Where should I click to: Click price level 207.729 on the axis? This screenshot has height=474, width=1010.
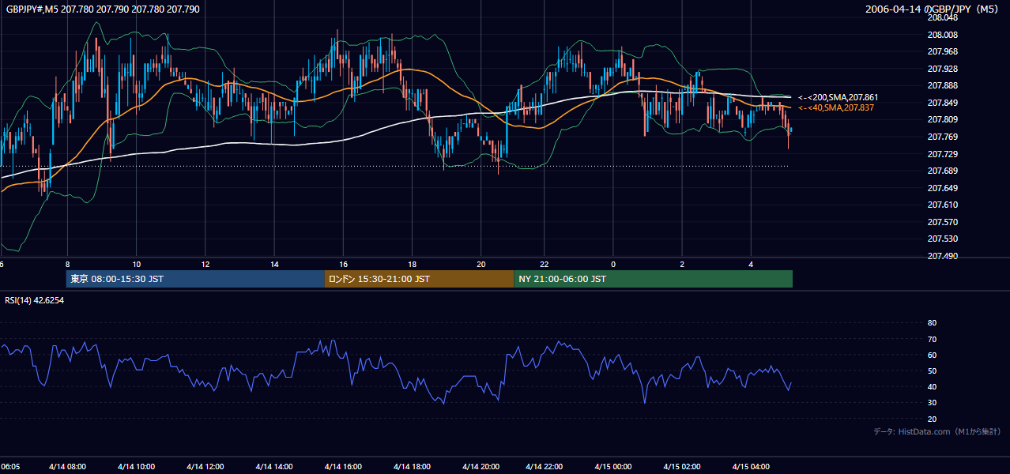941,154
